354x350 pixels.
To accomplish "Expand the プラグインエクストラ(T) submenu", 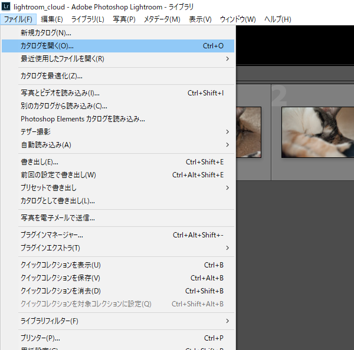I will coord(227,247).
